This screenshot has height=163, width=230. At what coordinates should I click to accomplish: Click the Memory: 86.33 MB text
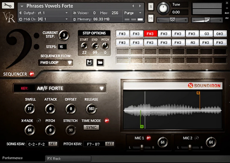click(x=93, y=19)
